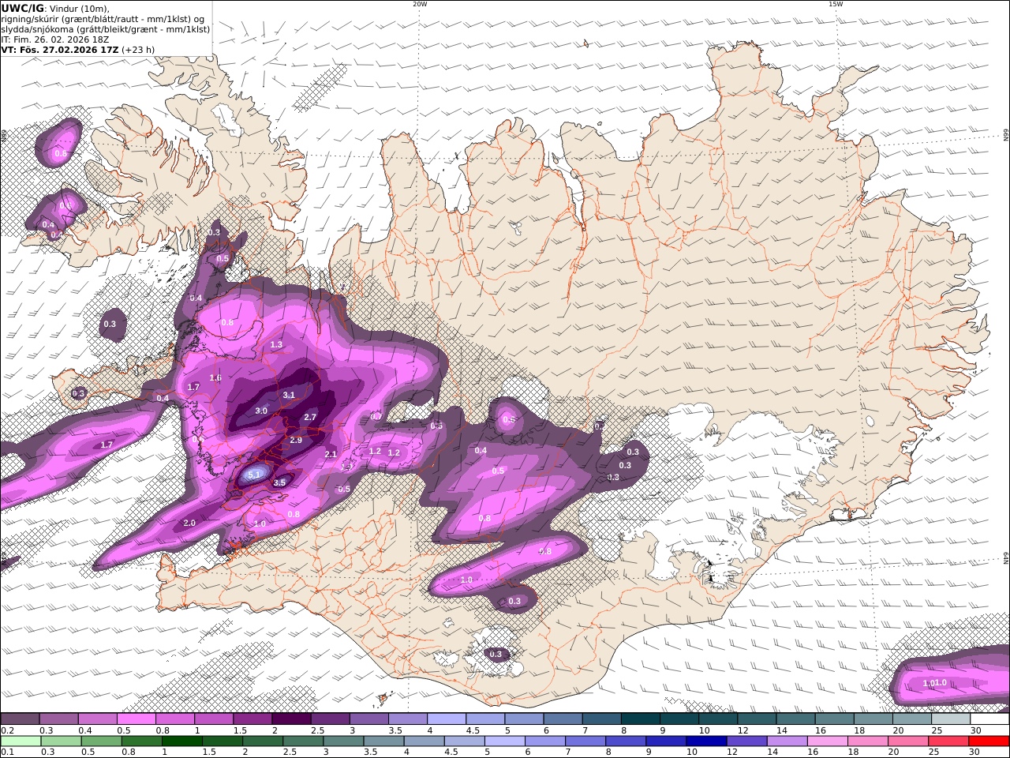Click the palest green 0.1 swatch in lower legend
The image size is (1010, 758).
21,741
